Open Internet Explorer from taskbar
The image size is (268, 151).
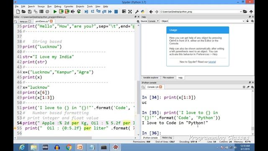22,147
